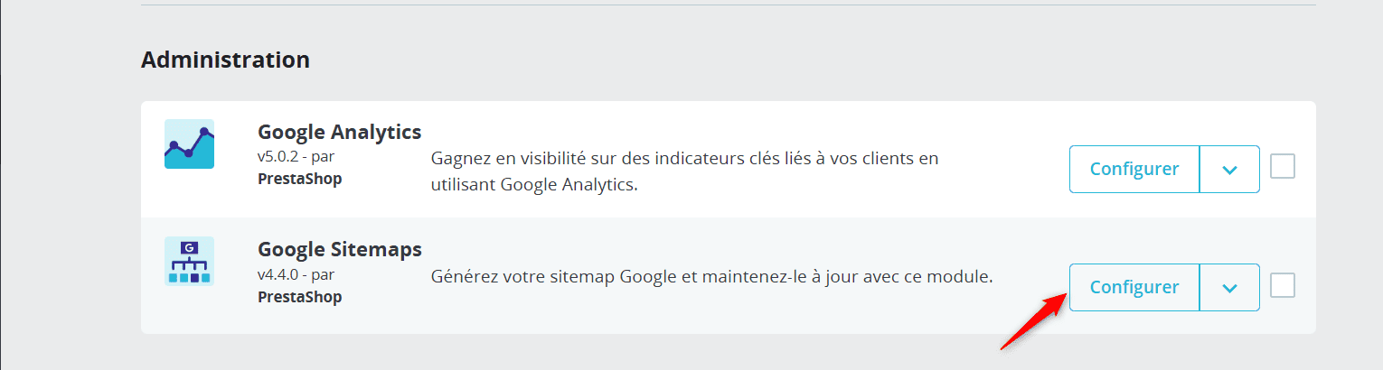Click the horizontal divider above Administration

(729, 5)
